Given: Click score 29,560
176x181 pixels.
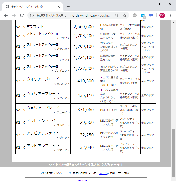Looking at the screenshot, I should 87,122.
